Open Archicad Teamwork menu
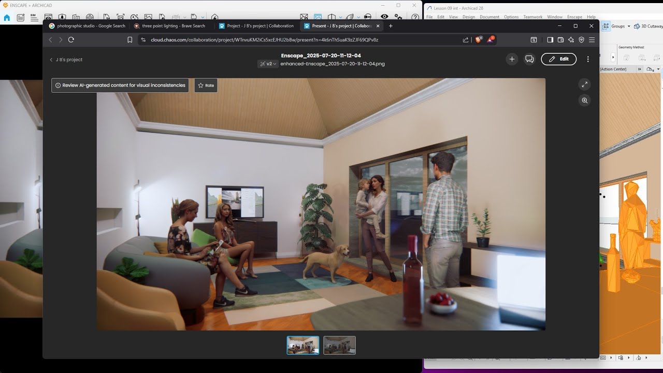The width and height of the screenshot is (663, 373). (x=532, y=17)
